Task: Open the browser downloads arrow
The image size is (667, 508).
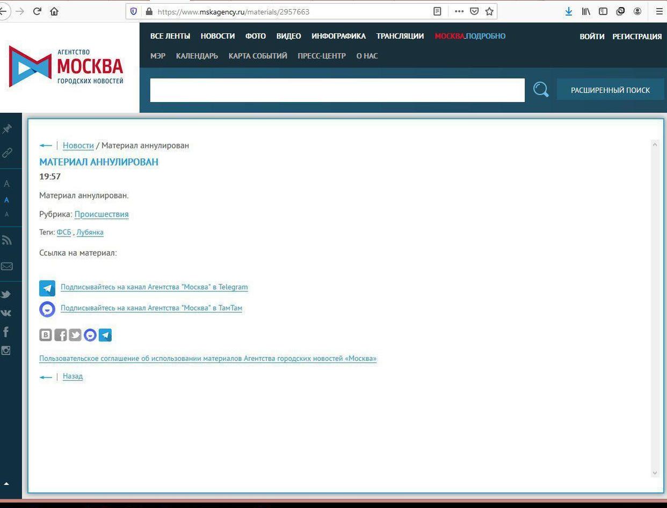Action: tap(569, 11)
